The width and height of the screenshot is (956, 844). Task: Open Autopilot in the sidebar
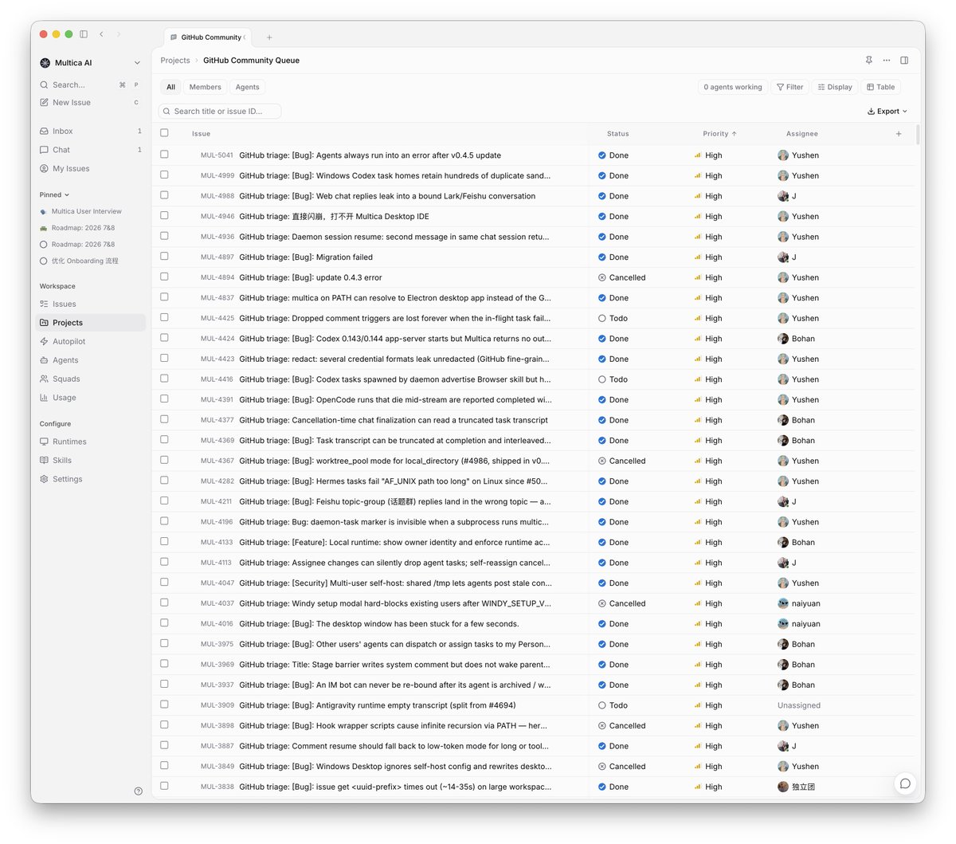pos(91,341)
